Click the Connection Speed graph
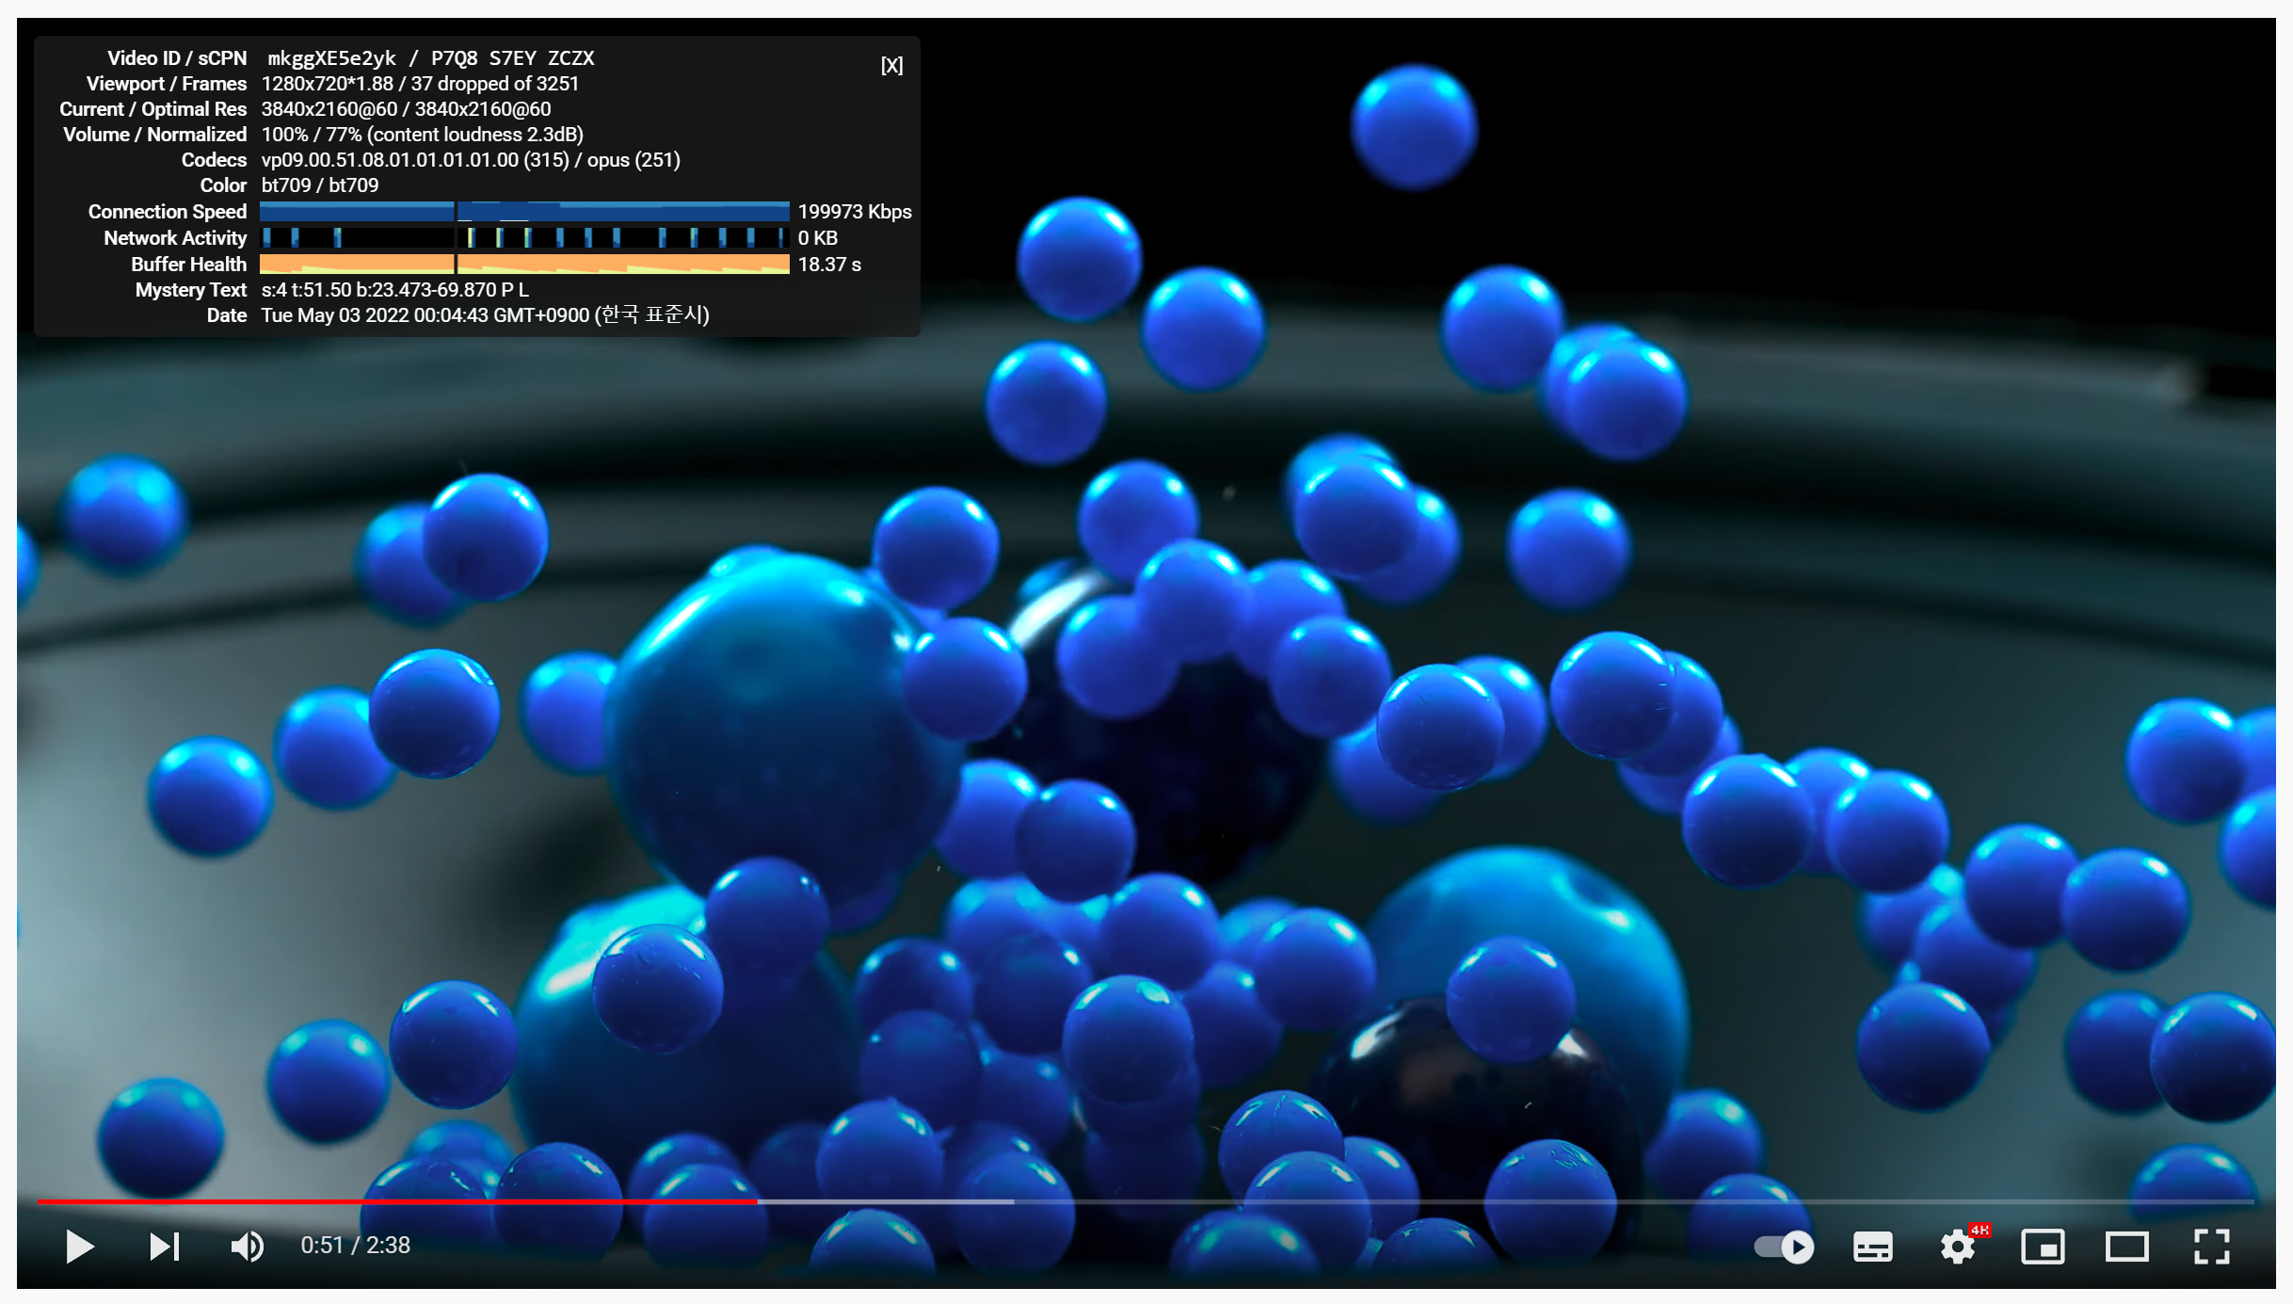This screenshot has width=2293, height=1304. point(524,211)
